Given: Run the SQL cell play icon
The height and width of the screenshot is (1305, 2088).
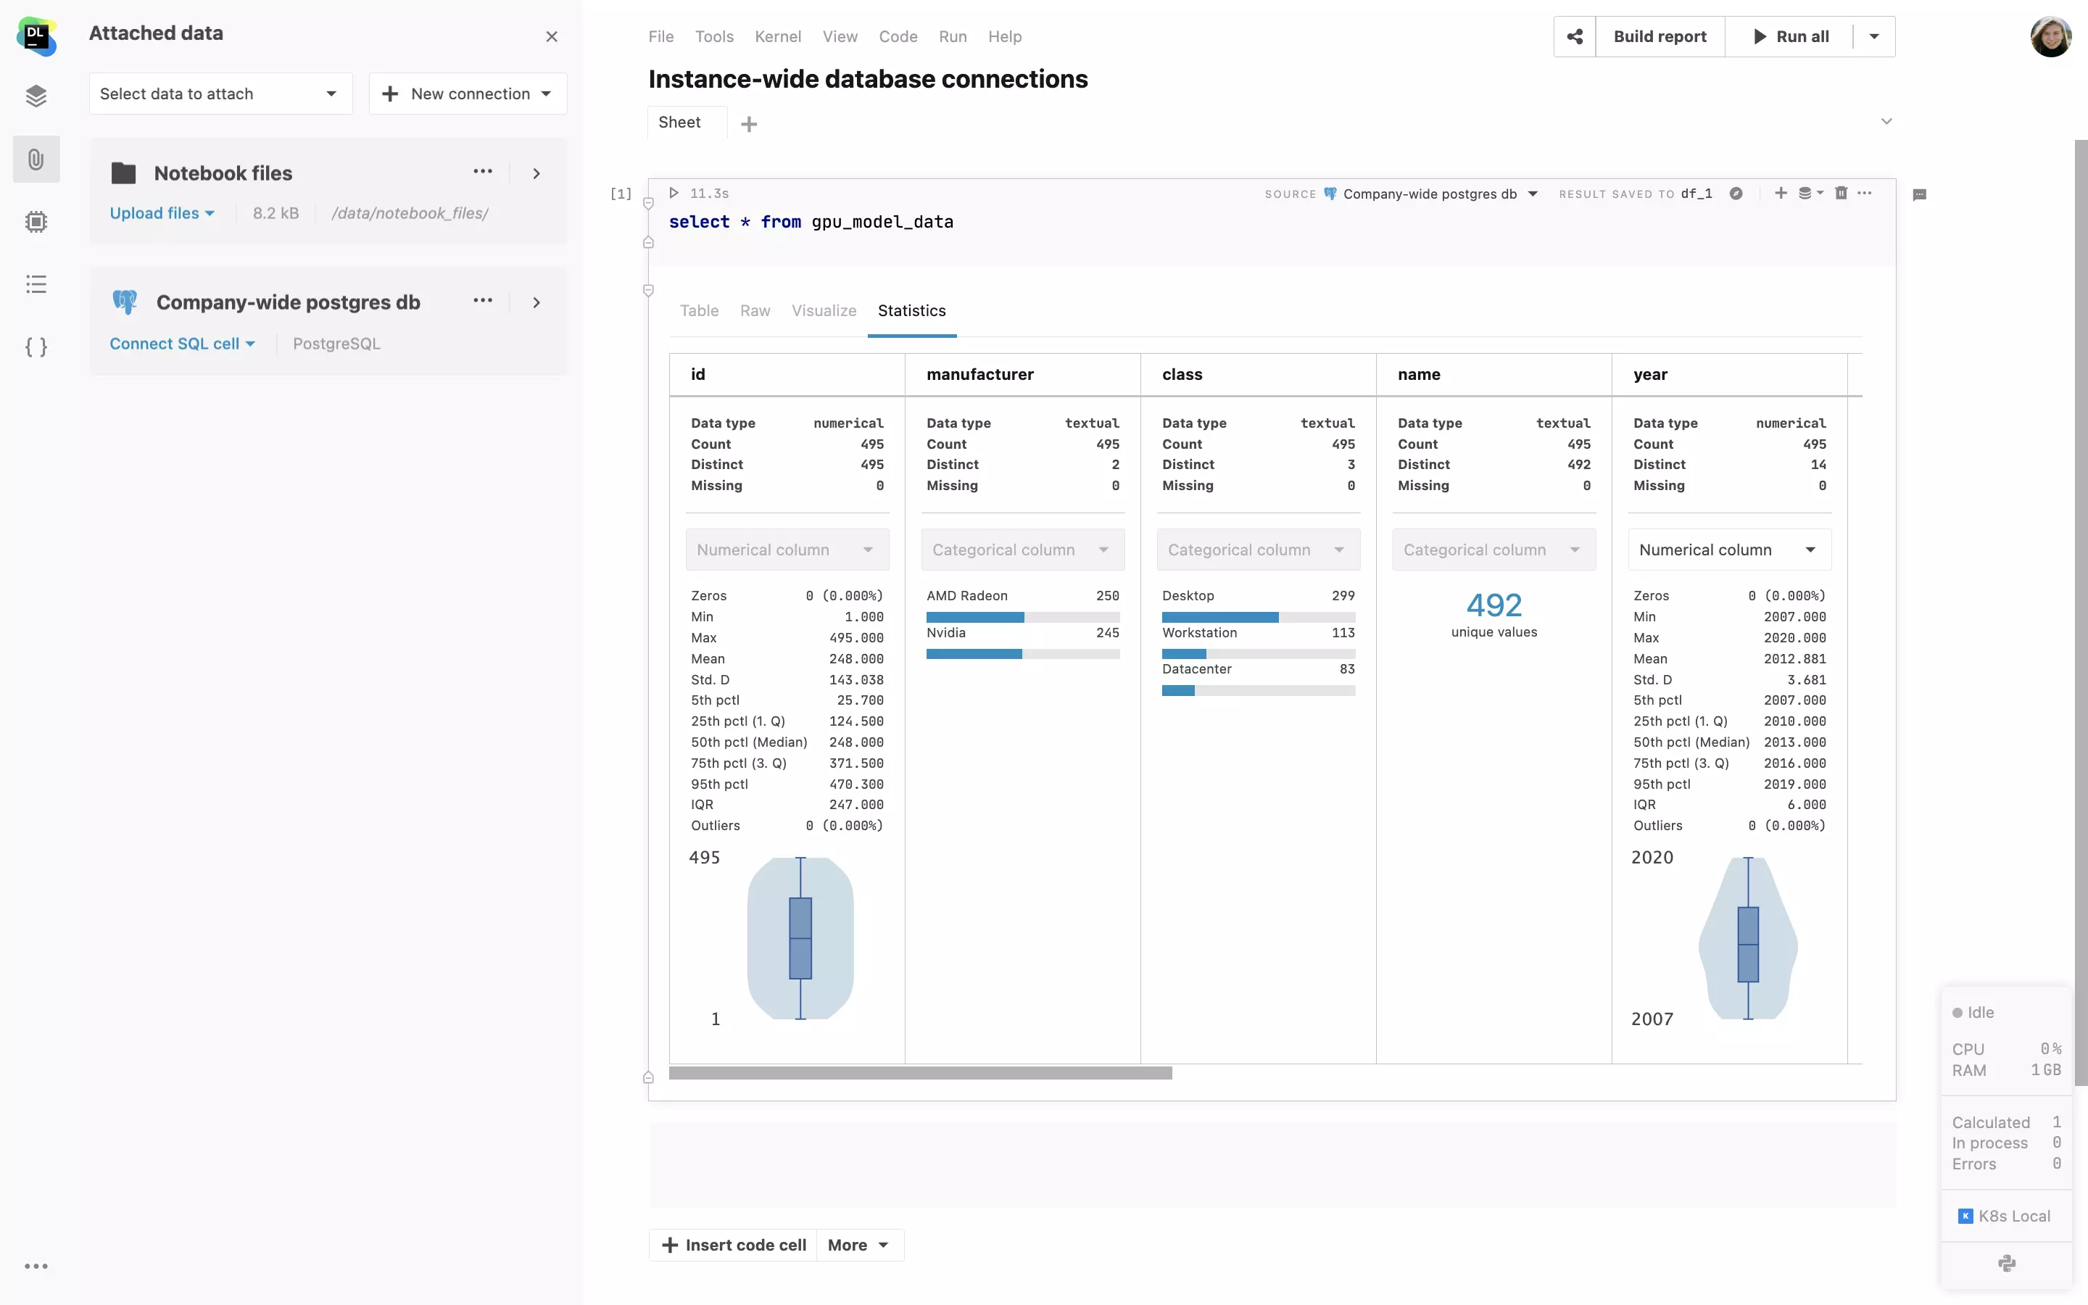Looking at the screenshot, I should point(674,194).
